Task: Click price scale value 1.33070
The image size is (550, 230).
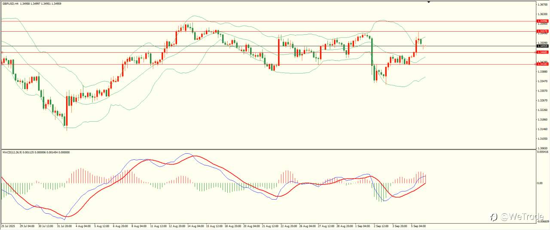Action: 542,91
